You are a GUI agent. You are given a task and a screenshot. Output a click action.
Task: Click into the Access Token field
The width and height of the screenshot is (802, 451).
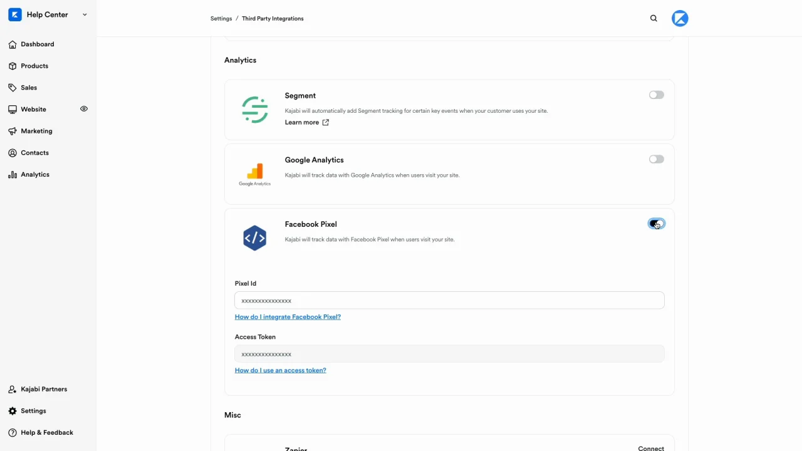pyautogui.click(x=449, y=354)
